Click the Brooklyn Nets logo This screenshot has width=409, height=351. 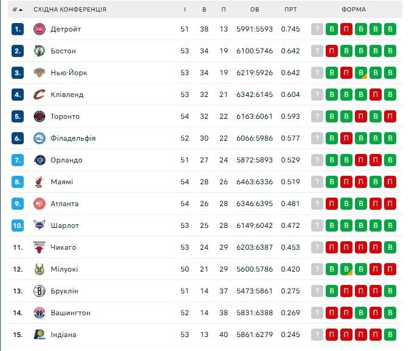pos(40,291)
